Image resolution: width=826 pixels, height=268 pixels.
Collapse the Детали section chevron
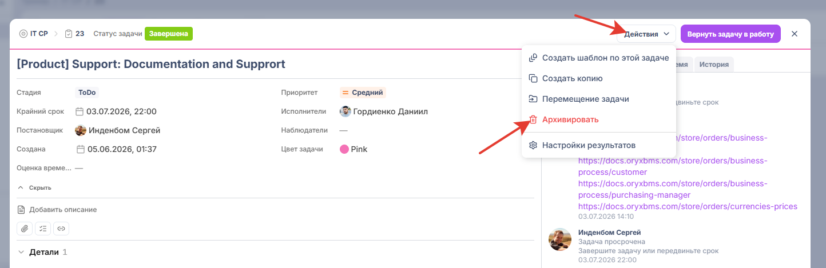coord(22,252)
